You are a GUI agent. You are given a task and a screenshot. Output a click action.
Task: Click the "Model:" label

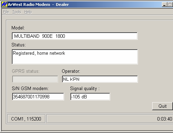pos(18,28)
